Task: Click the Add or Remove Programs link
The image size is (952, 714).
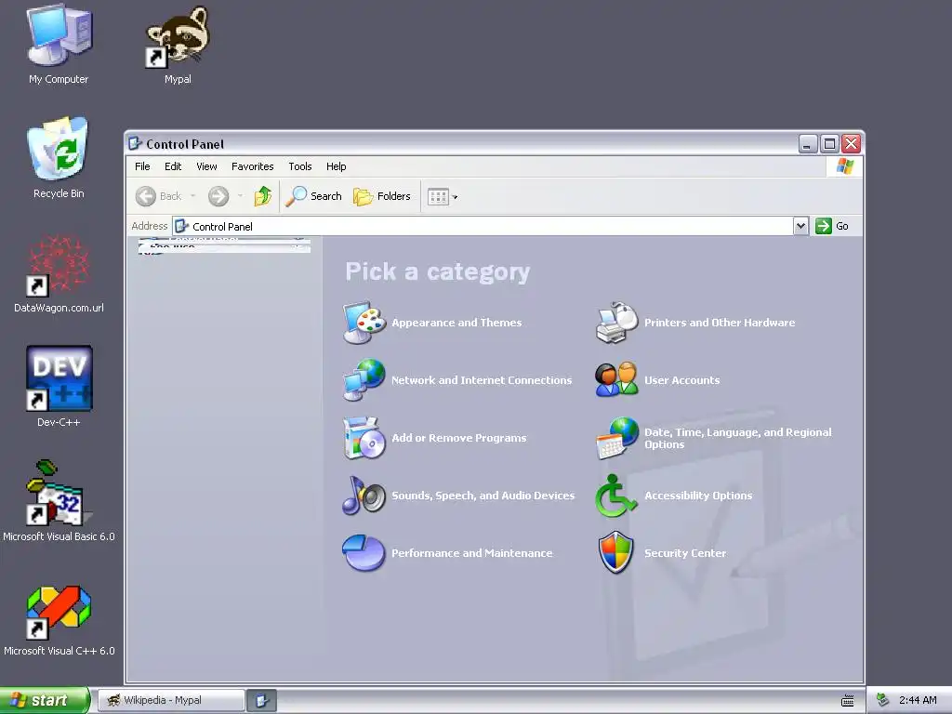Action: pos(459,438)
